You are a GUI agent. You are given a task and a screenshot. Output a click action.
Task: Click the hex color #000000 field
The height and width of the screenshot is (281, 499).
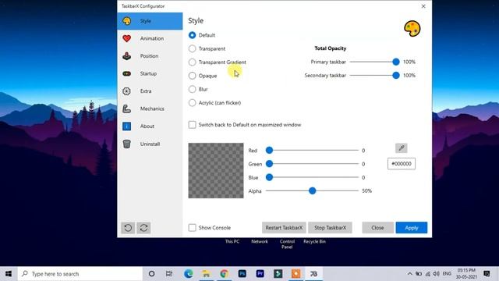pyautogui.click(x=402, y=164)
